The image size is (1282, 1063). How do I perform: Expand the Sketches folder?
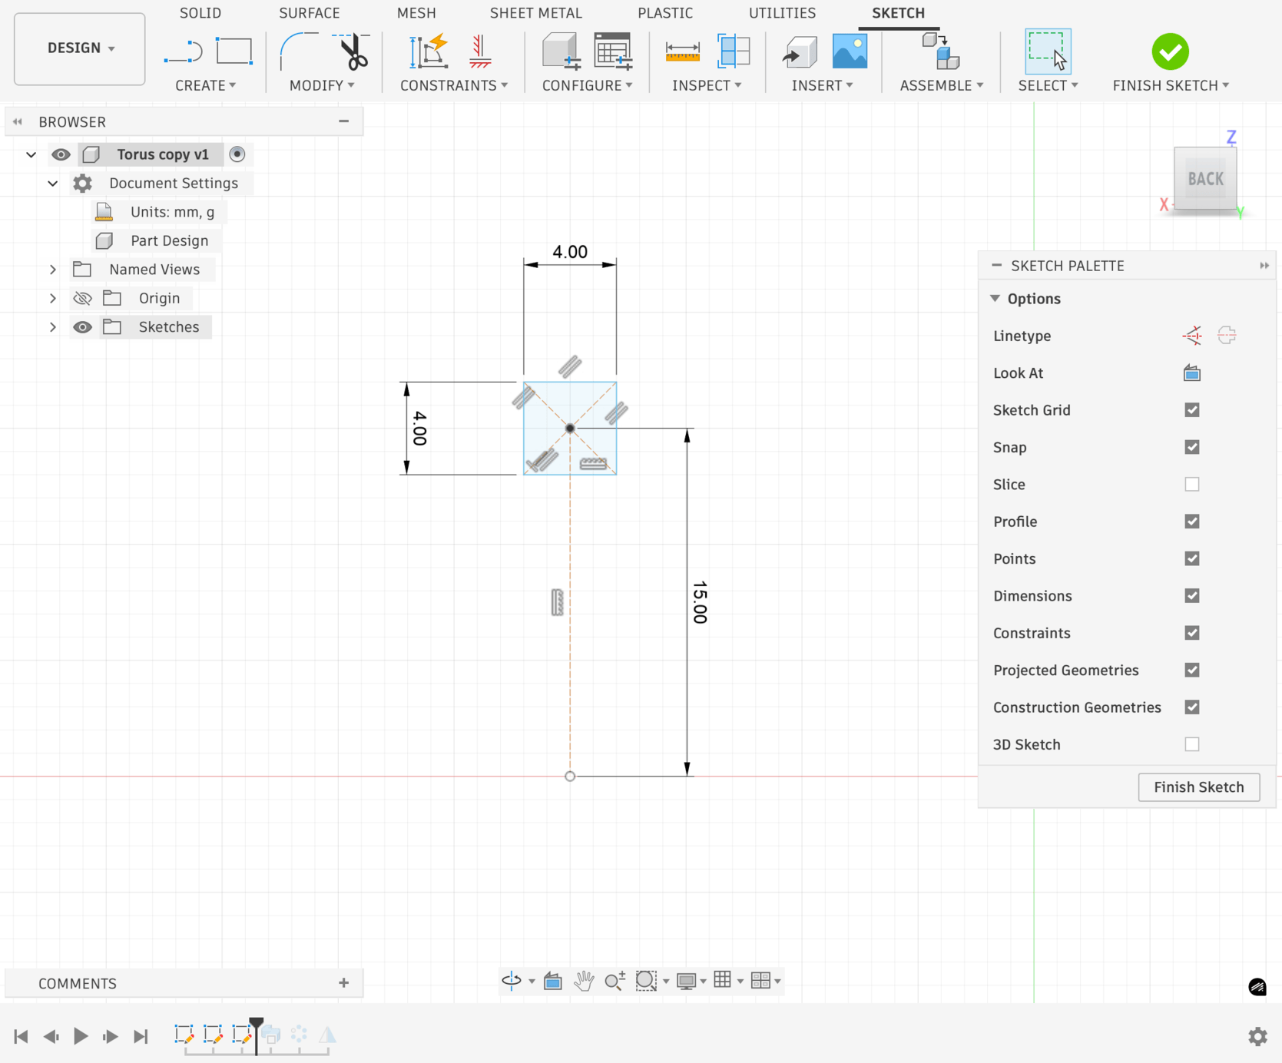(x=52, y=327)
